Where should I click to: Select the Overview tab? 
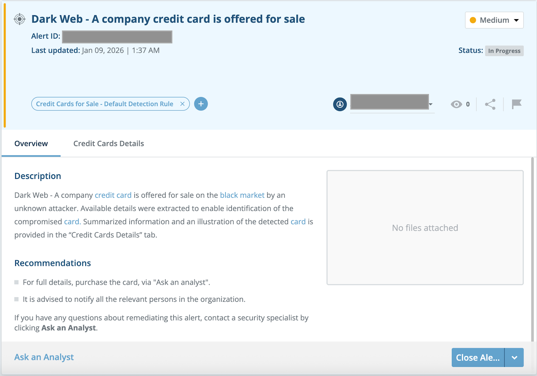click(x=31, y=144)
